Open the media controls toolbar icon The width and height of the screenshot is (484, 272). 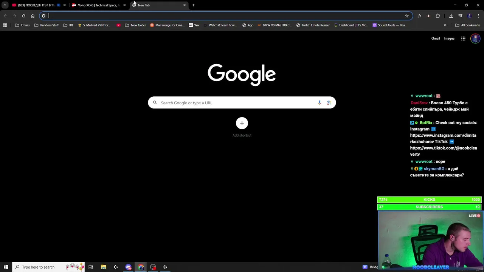click(460, 16)
